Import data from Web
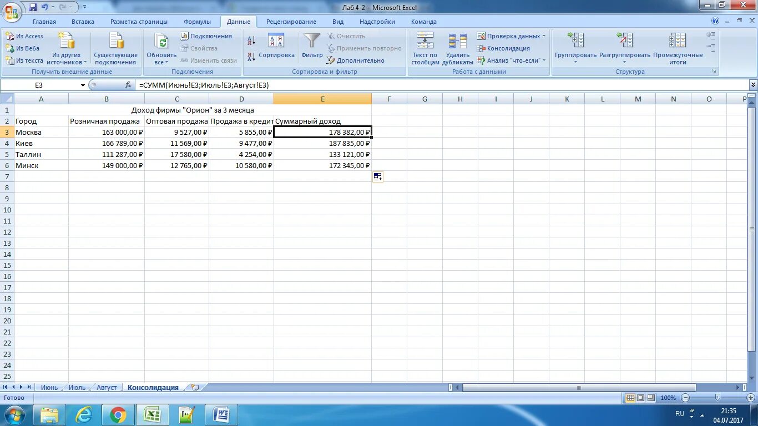 [23, 48]
